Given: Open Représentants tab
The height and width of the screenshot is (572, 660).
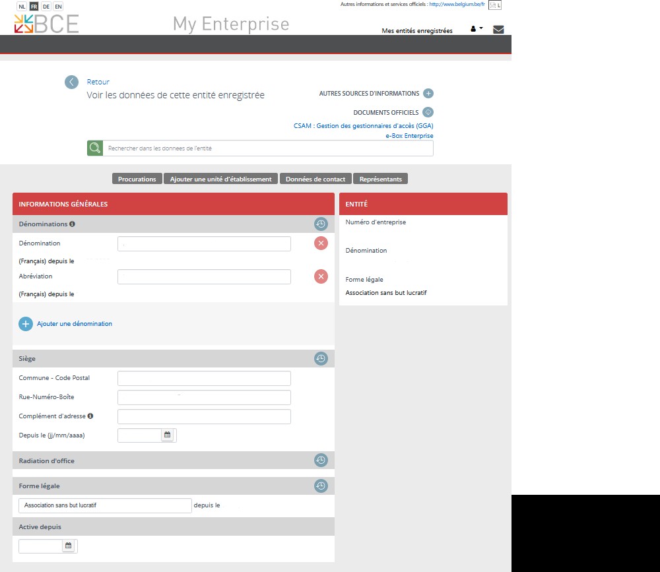Looking at the screenshot, I should 381,179.
